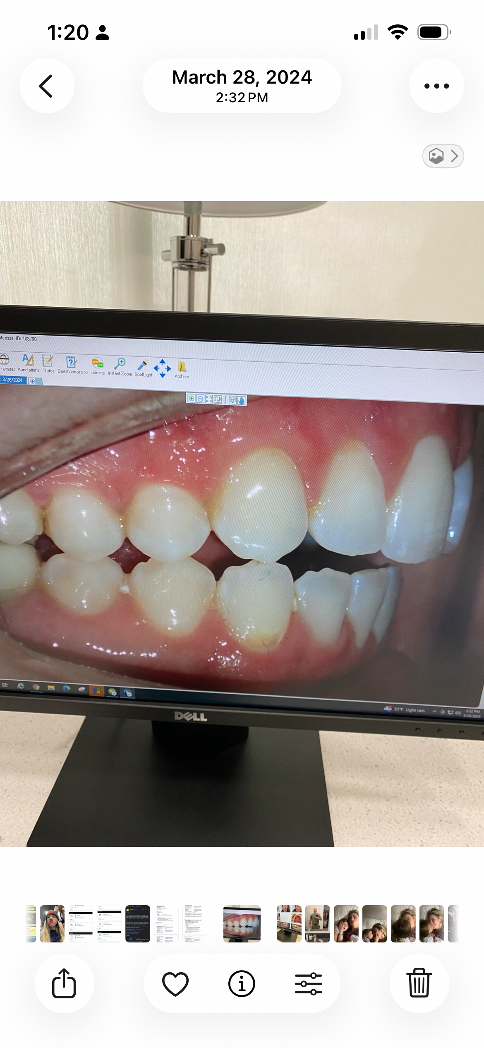The height and width of the screenshot is (1048, 484).
Task: Tap the main dental monitor photo
Action: [x=242, y=524]
